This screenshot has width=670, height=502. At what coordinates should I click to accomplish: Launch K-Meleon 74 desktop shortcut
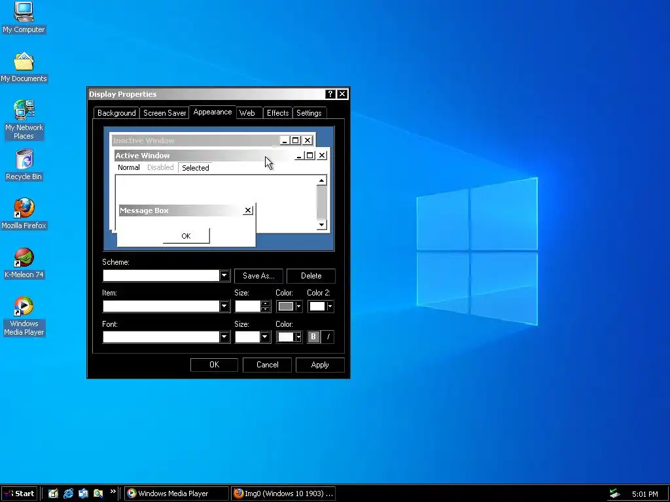(x=24, y=263)
